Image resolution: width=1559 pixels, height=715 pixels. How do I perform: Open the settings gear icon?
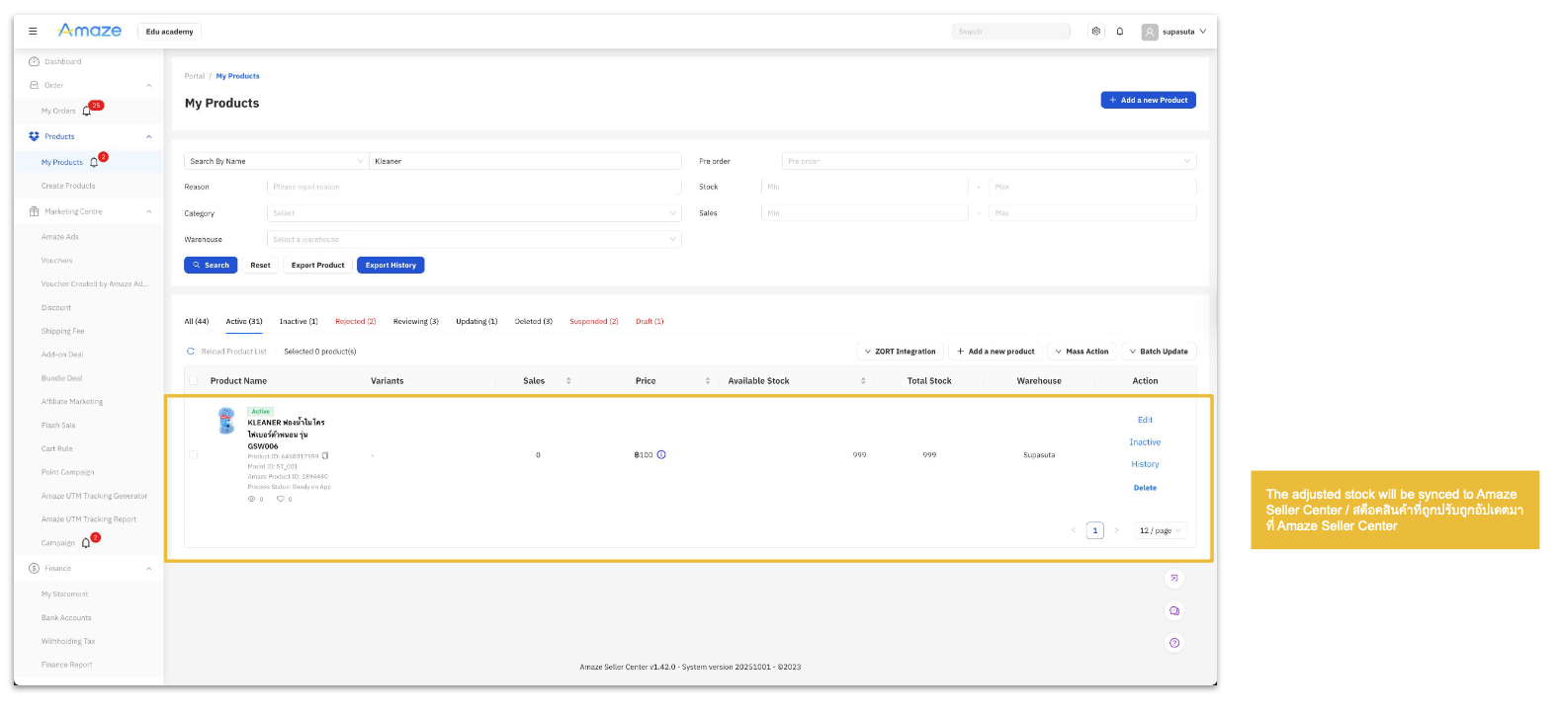coord(1096,32)
